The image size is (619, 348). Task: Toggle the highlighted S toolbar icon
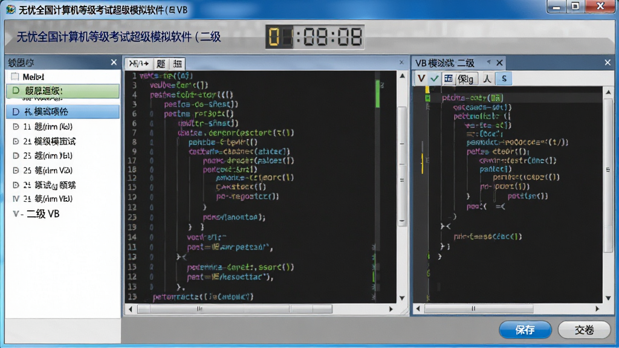(504, 79)
